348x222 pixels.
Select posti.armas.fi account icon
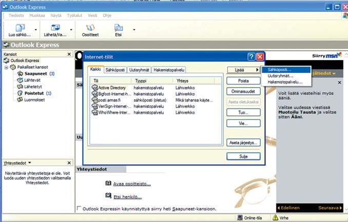pyautogui.click(x=95, y=100)
